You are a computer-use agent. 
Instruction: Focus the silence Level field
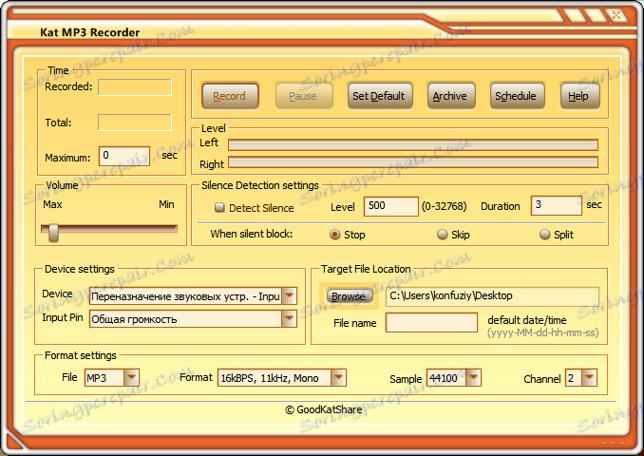[391, 206]
